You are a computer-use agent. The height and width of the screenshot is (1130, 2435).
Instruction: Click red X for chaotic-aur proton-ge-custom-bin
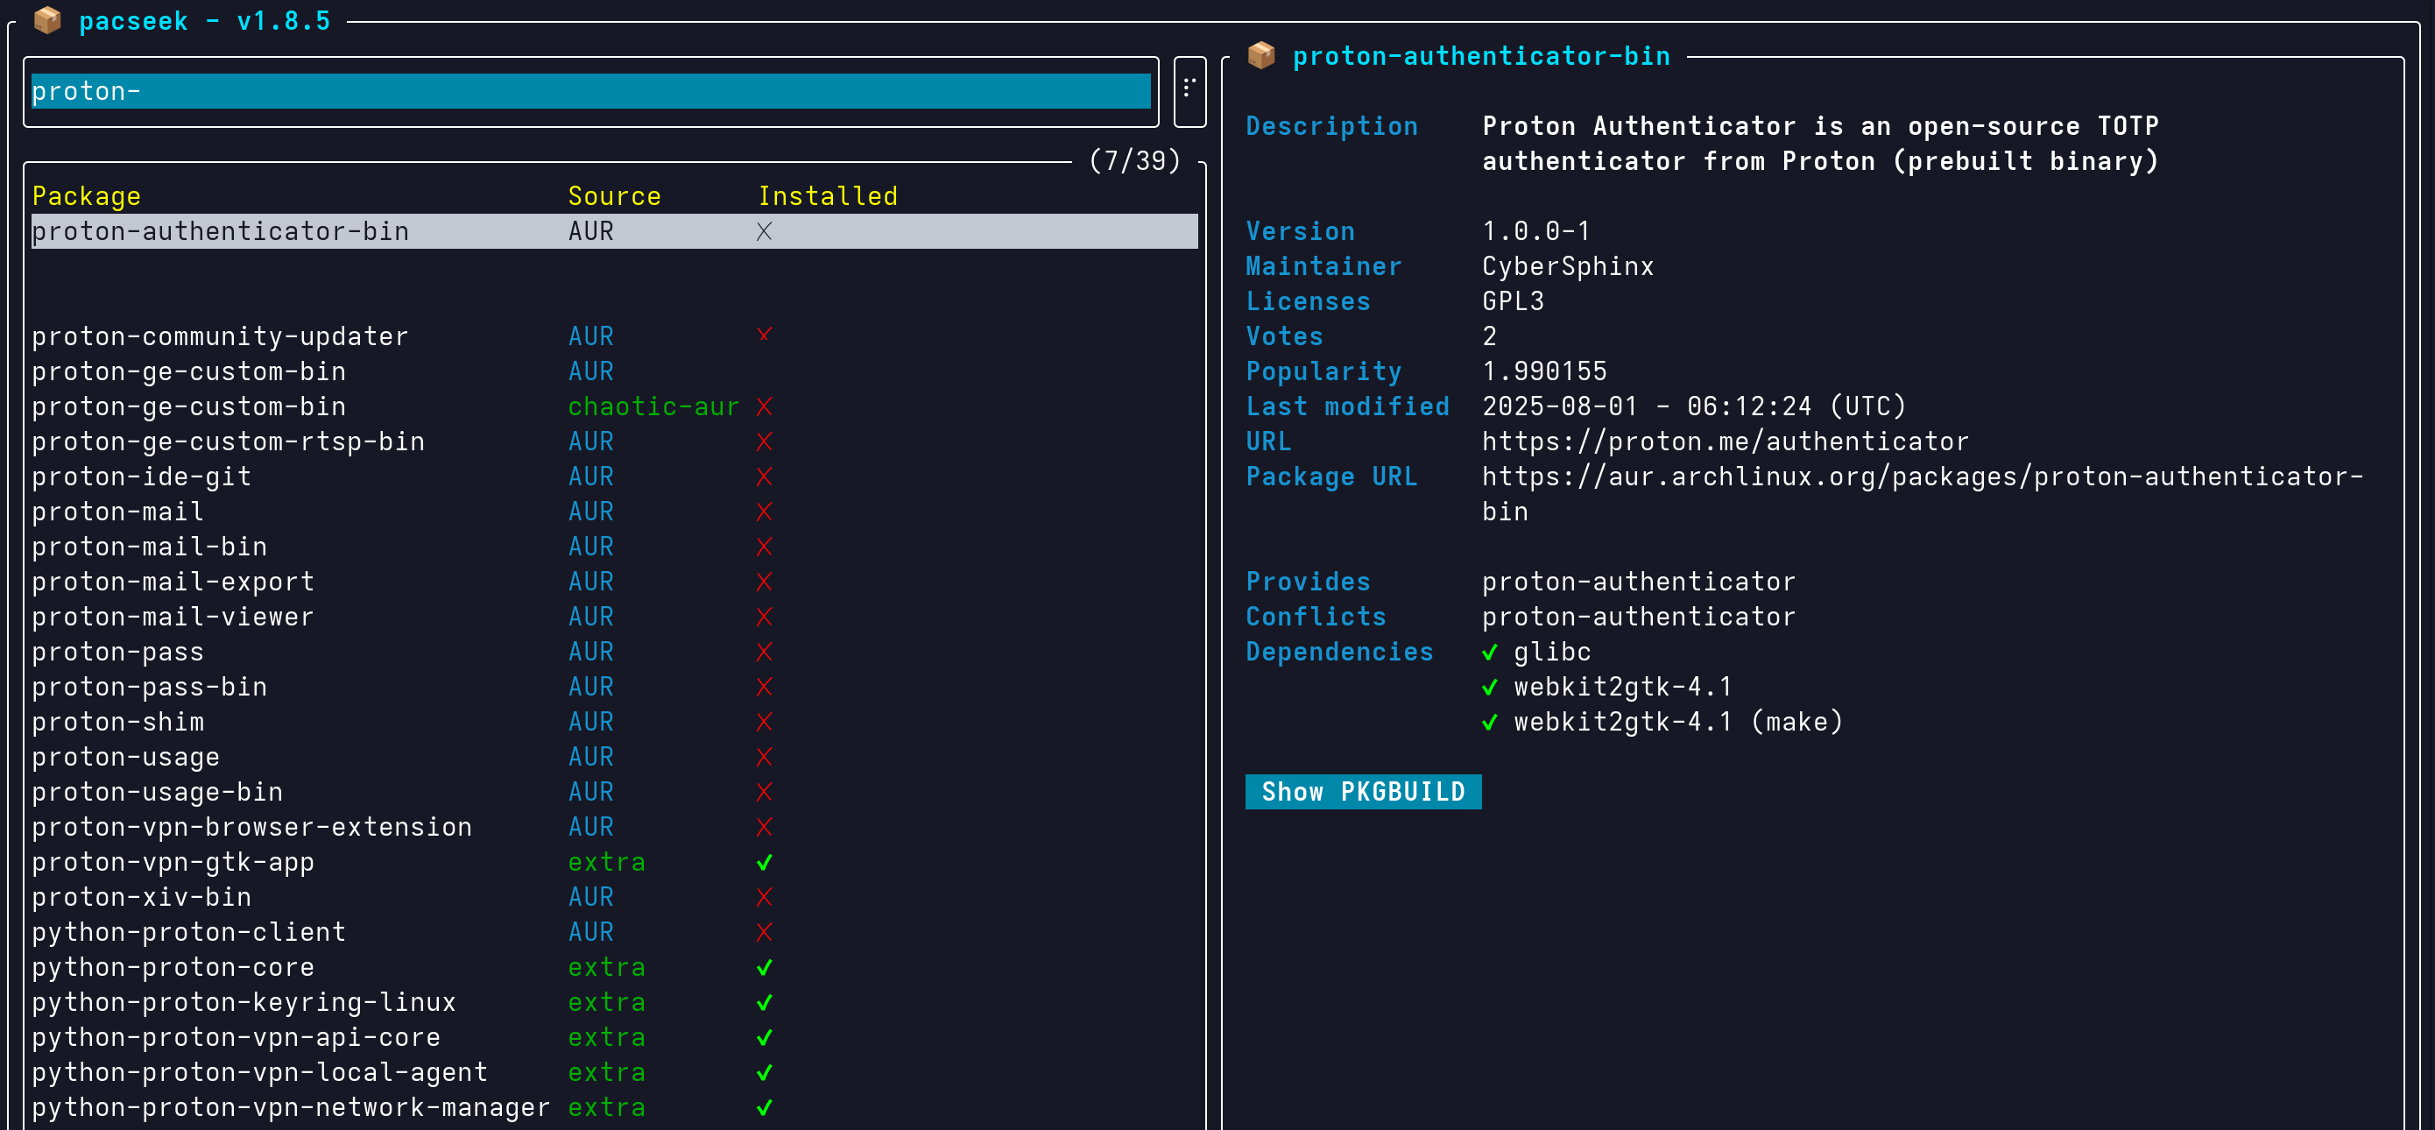[764, 406]
